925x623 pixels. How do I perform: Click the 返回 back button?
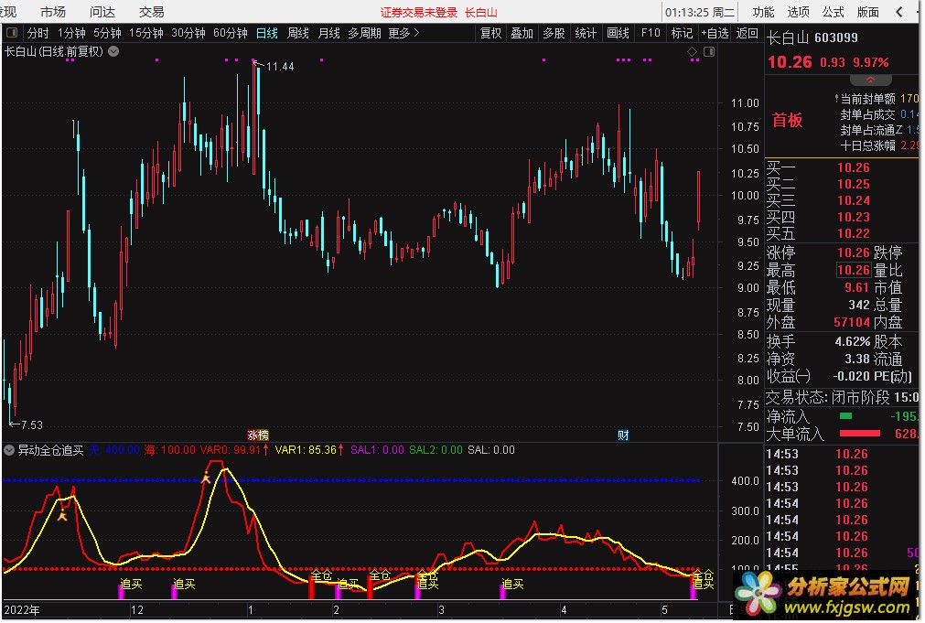[x=747, y=33]
